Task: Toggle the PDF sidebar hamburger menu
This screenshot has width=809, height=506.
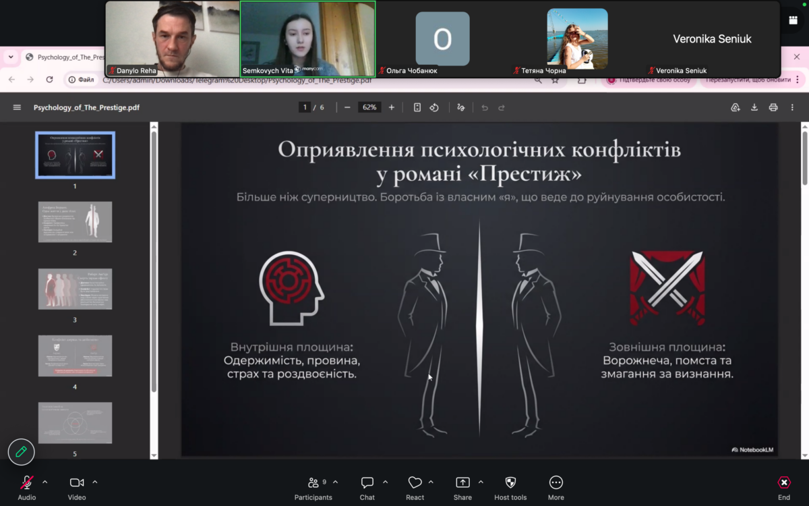Action: tap(17, 107)
